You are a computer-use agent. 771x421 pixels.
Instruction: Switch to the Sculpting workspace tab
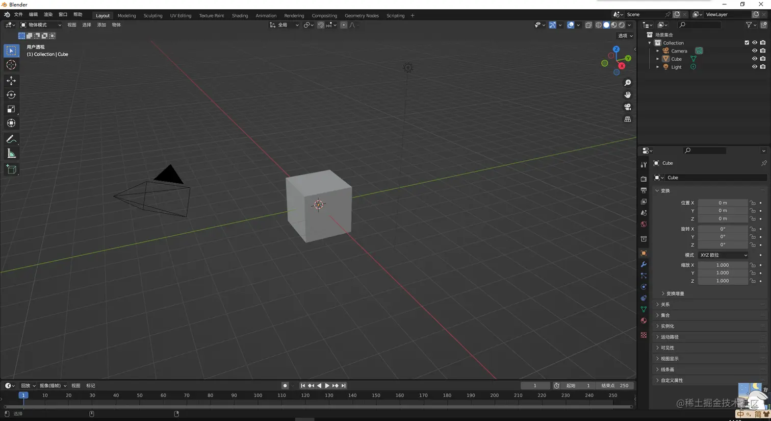153,16
